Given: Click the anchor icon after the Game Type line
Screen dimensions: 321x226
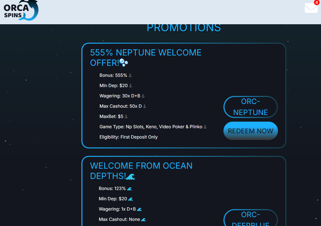Looking at the screenshot, I should tap(205, 127).
